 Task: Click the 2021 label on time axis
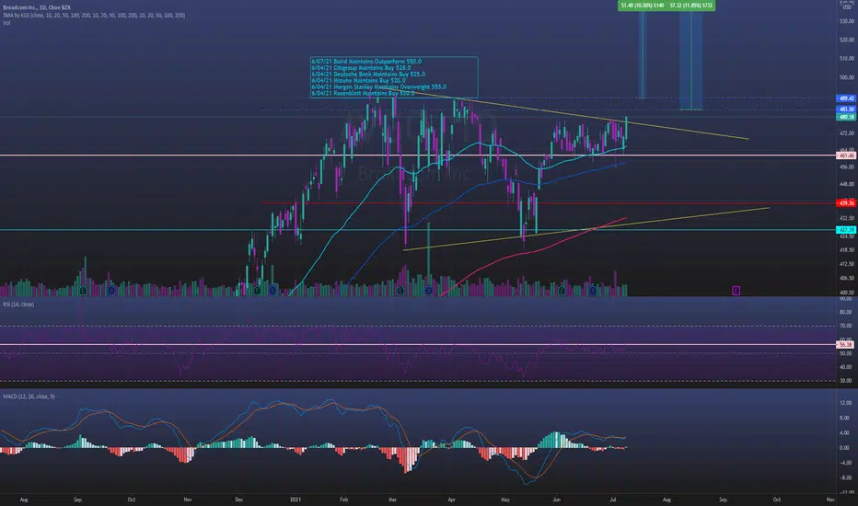coord(296,500)
